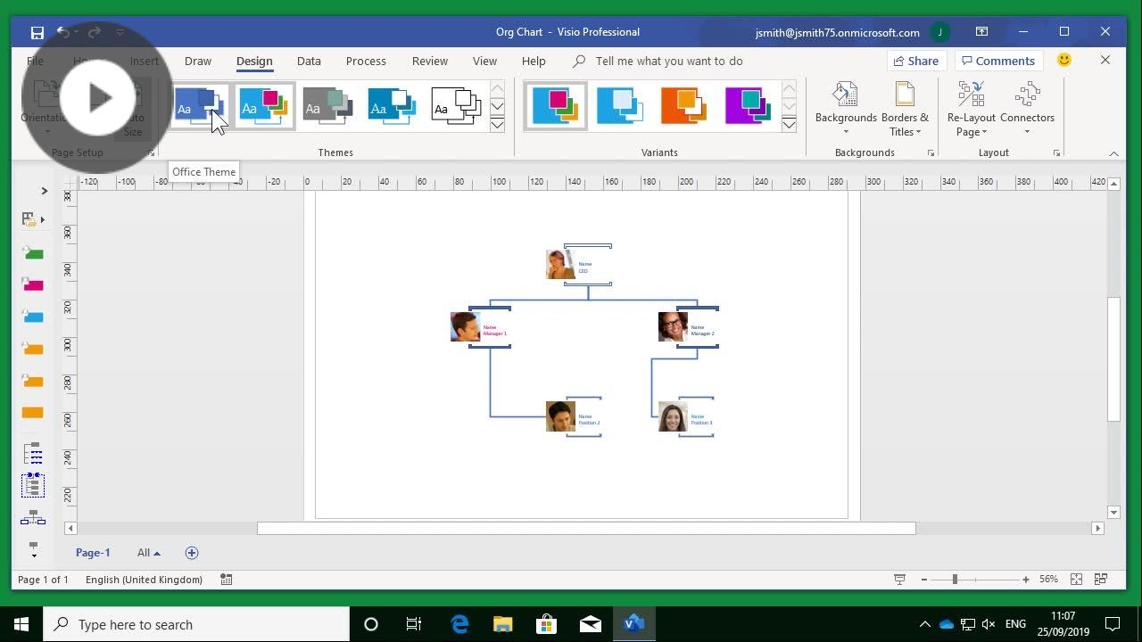The image size is (1142, 642).
Task: Select the Manager 1 shape on canvas
Action: click(x=481, y=327)
